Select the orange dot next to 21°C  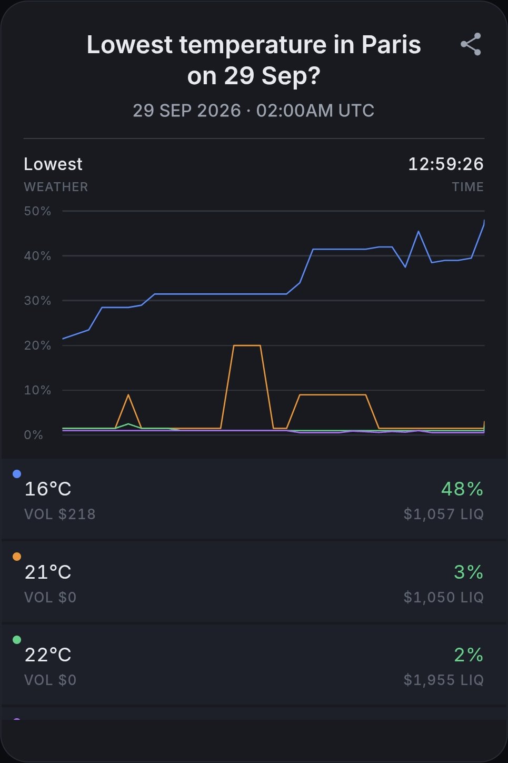pos(17,557)
